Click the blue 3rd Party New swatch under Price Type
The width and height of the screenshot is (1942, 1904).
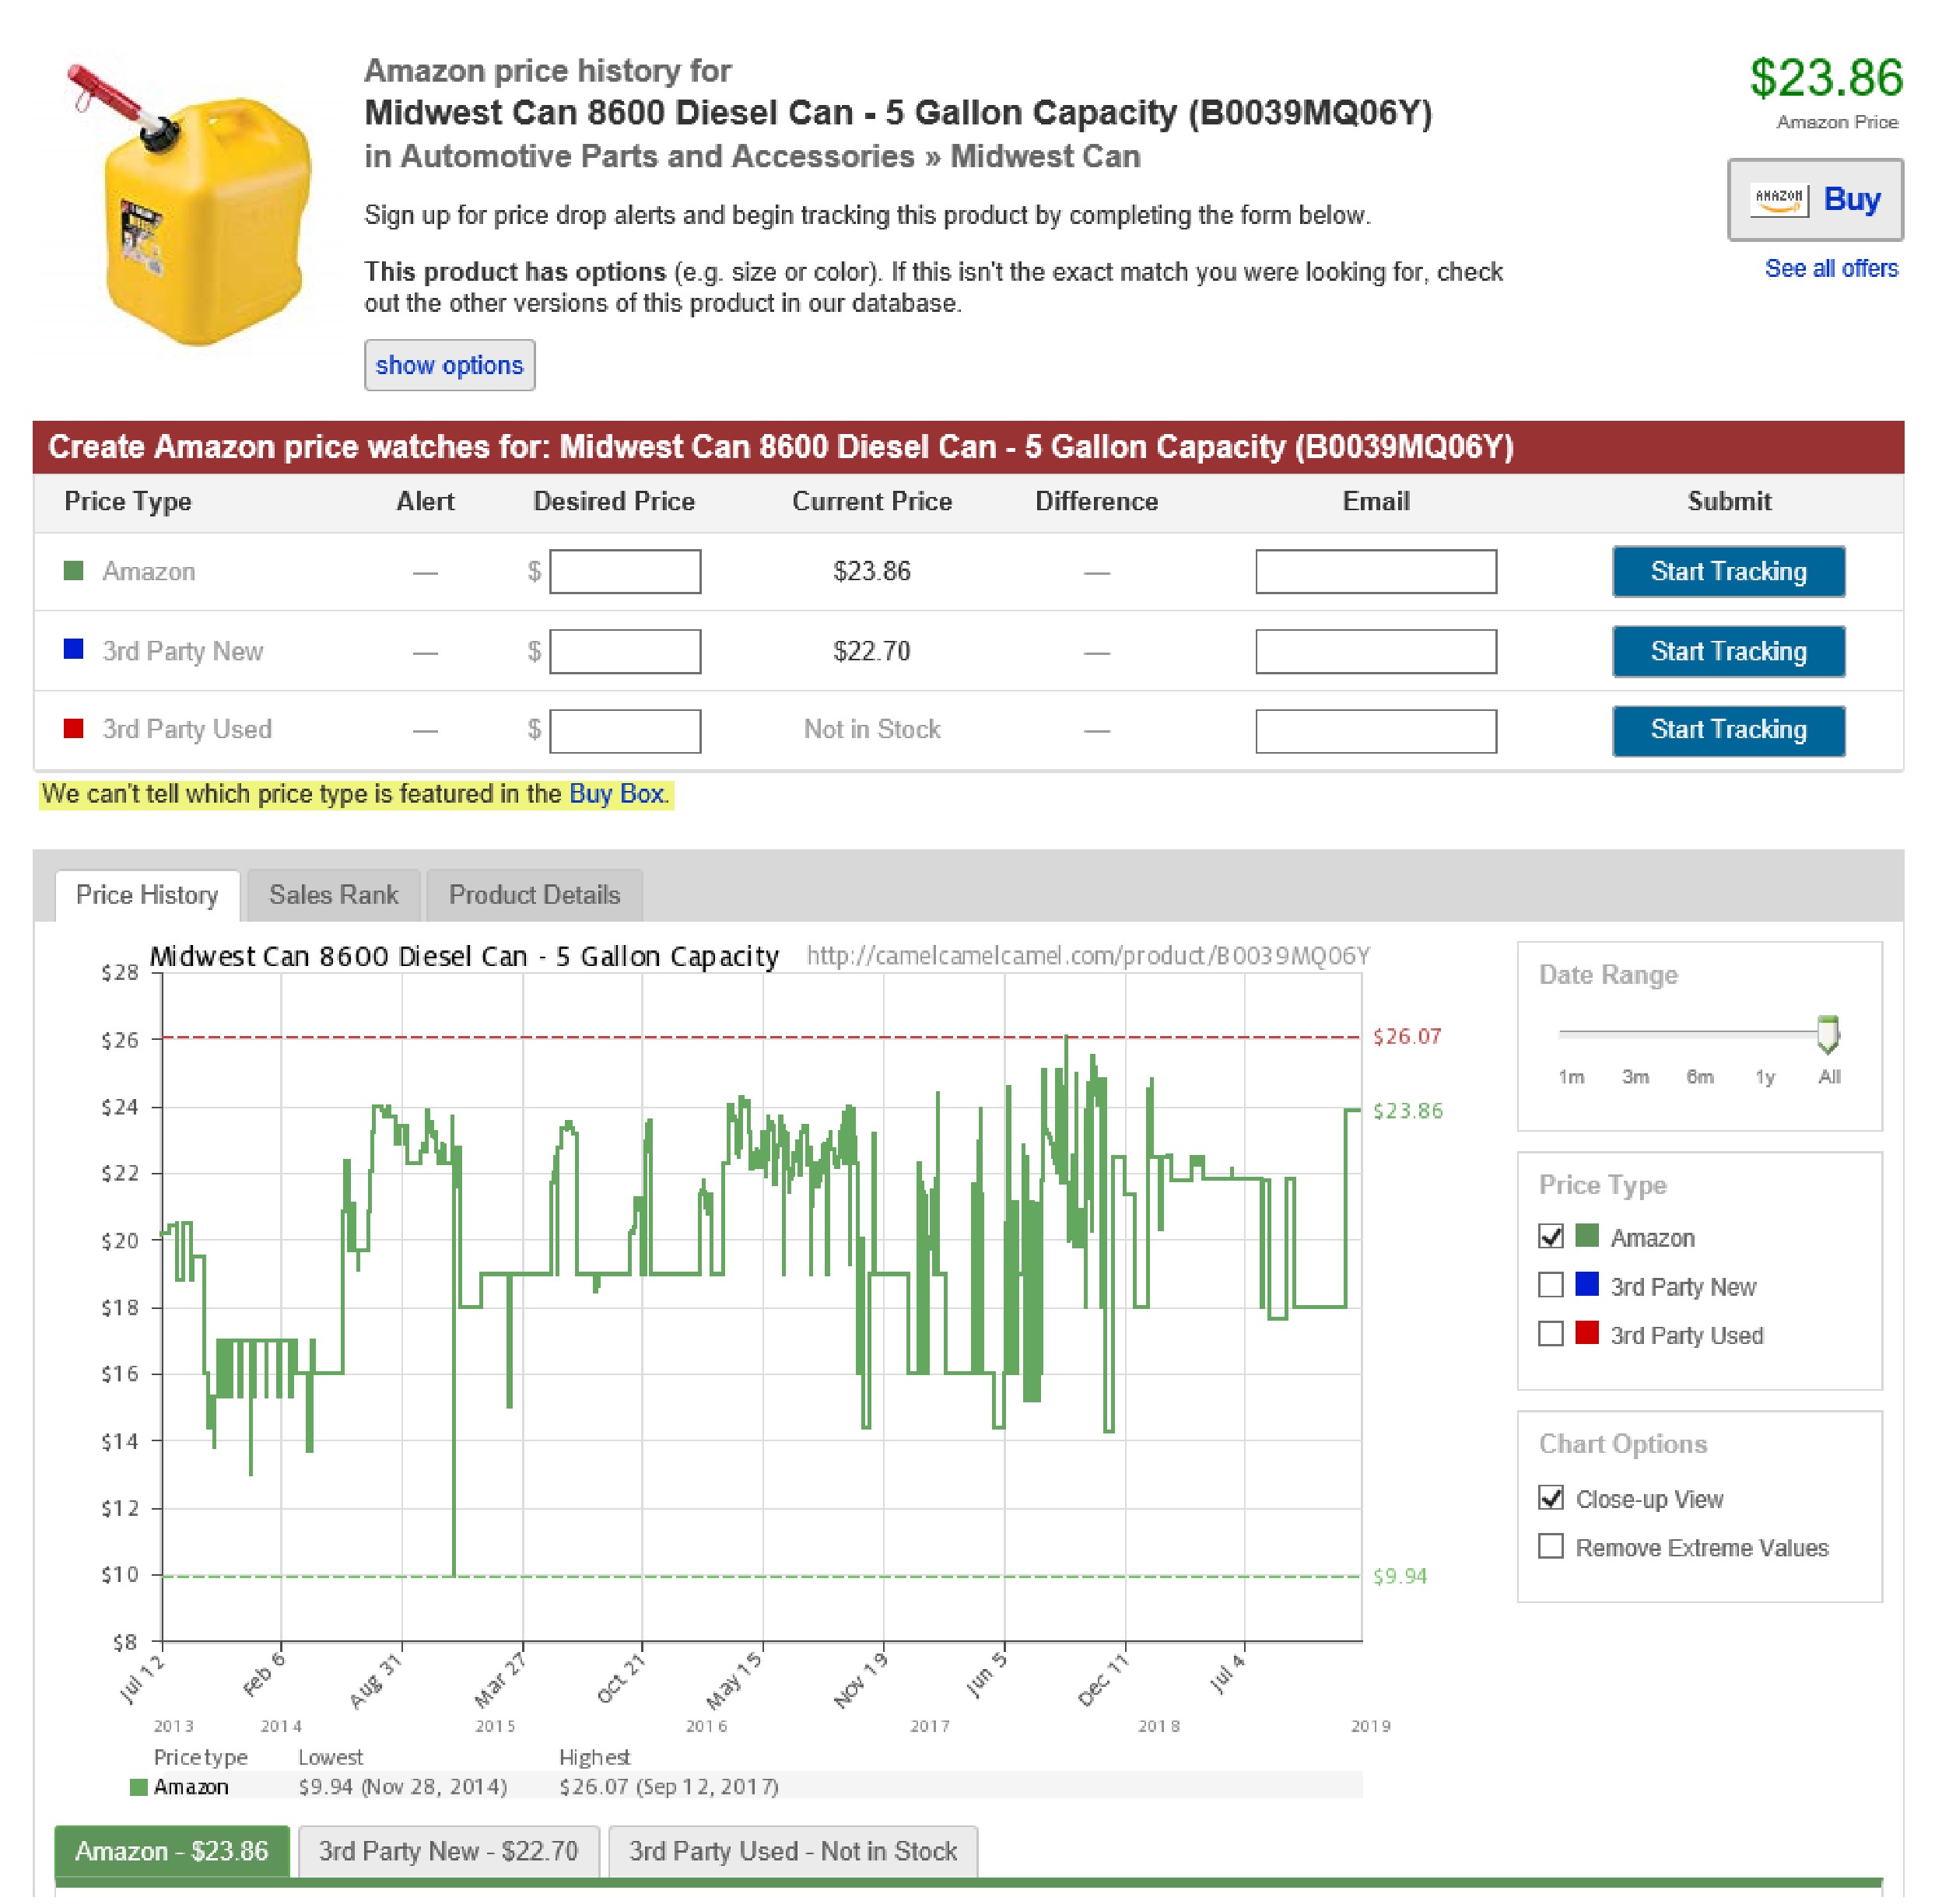1586,1284
